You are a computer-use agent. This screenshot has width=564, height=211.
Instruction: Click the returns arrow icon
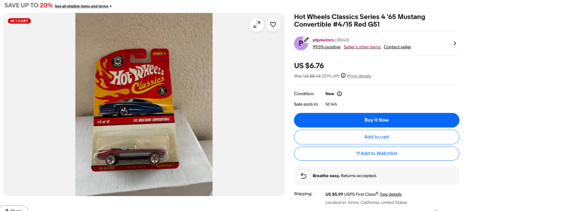pos(304,175)
